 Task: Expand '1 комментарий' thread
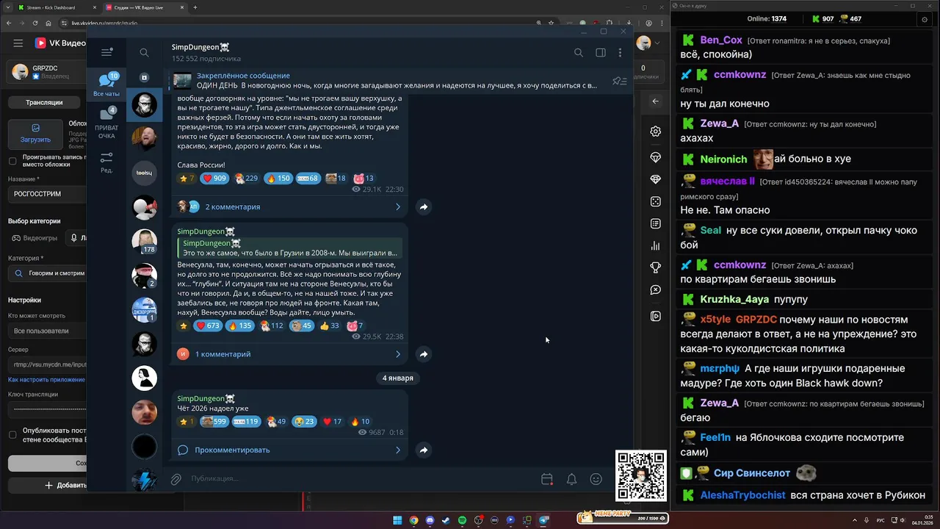coord(290,354)
